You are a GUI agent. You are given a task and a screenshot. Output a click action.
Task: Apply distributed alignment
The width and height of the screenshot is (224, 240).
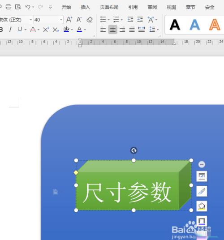(x=142, y=30)
